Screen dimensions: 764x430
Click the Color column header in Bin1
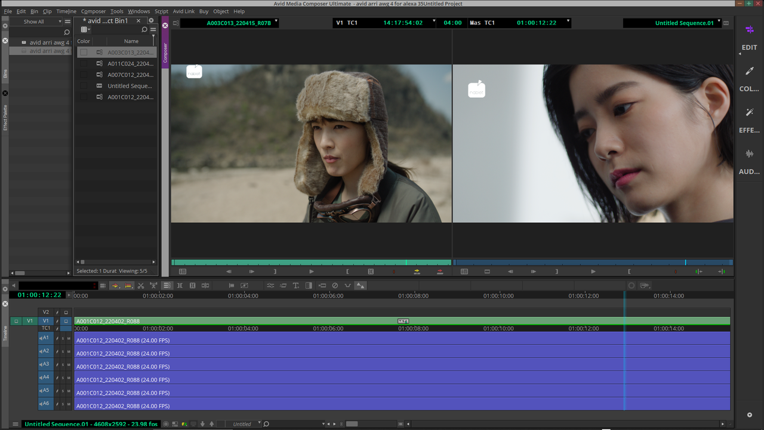point(84,41)
